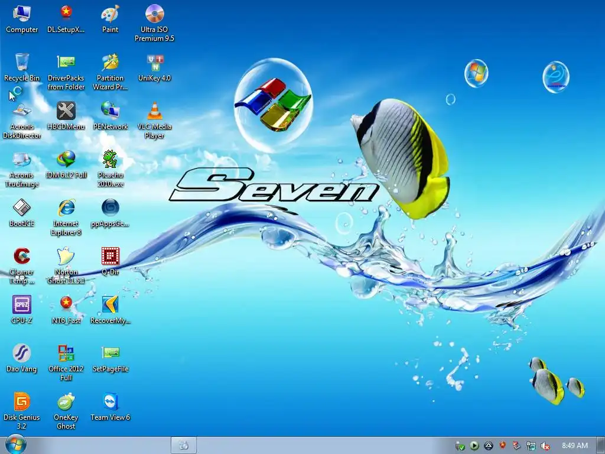
Task: Open the Paint shortcut
Action: coord(110,20)
